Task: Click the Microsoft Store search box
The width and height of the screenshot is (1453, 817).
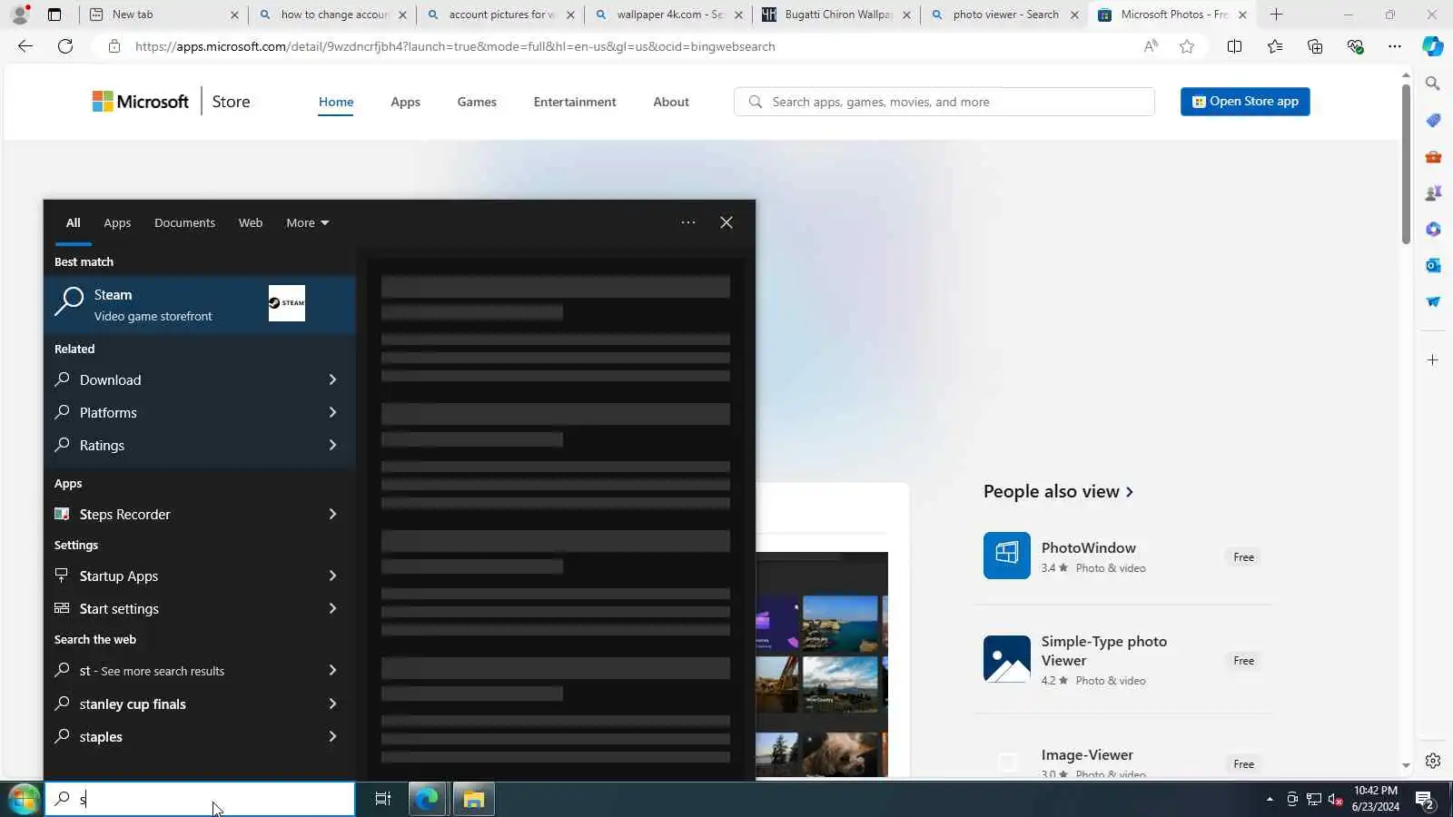Action: point(944,102)
